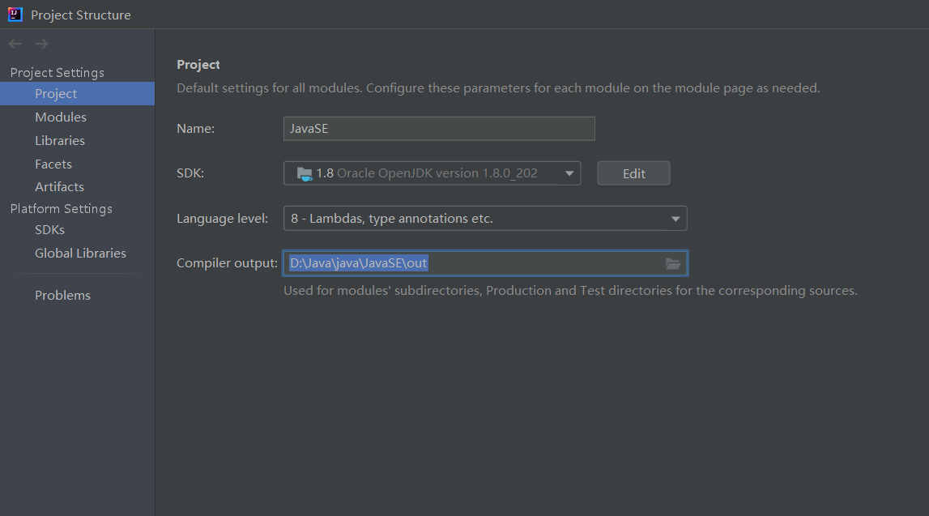The width and height of the screenshot is (929, 516).
Task: Click the project Name text field
Action: click(x=439, y=129)
